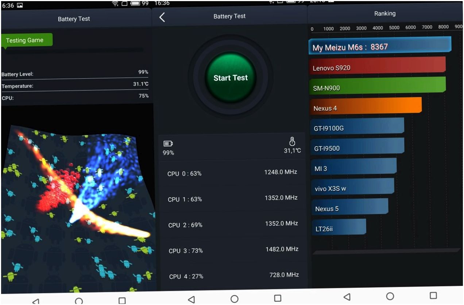This screenshot has width=464, height=305.
Task: Tap the recent apps square on the left screen
Action: [122, 301]
